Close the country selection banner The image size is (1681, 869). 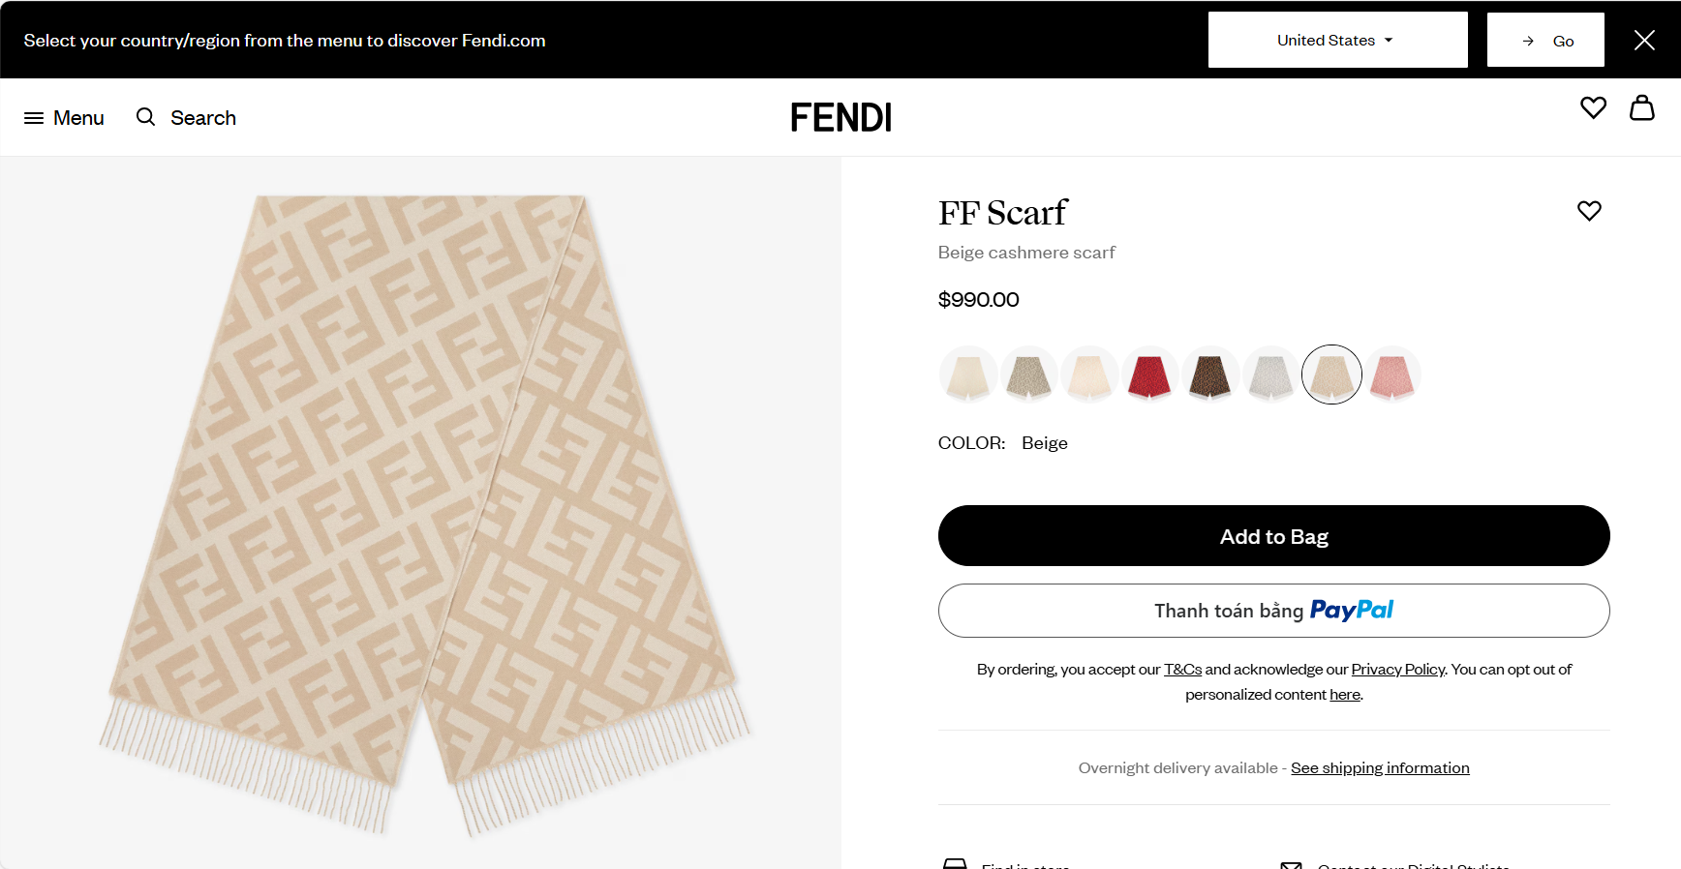coord(1644,40)
